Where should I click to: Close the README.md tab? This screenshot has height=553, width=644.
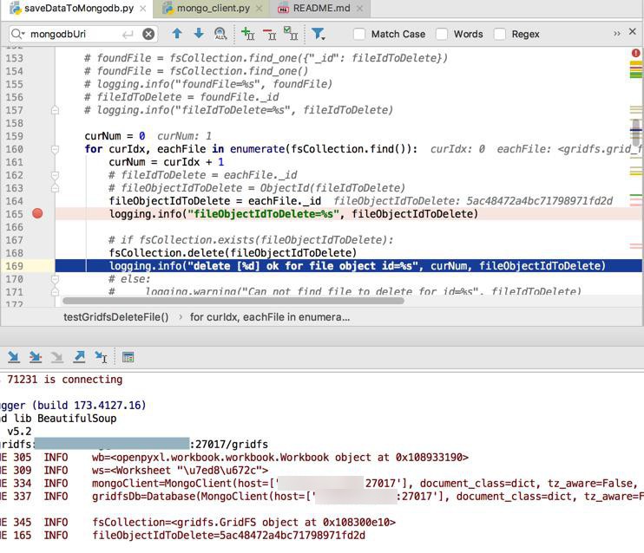click(360, 9)
